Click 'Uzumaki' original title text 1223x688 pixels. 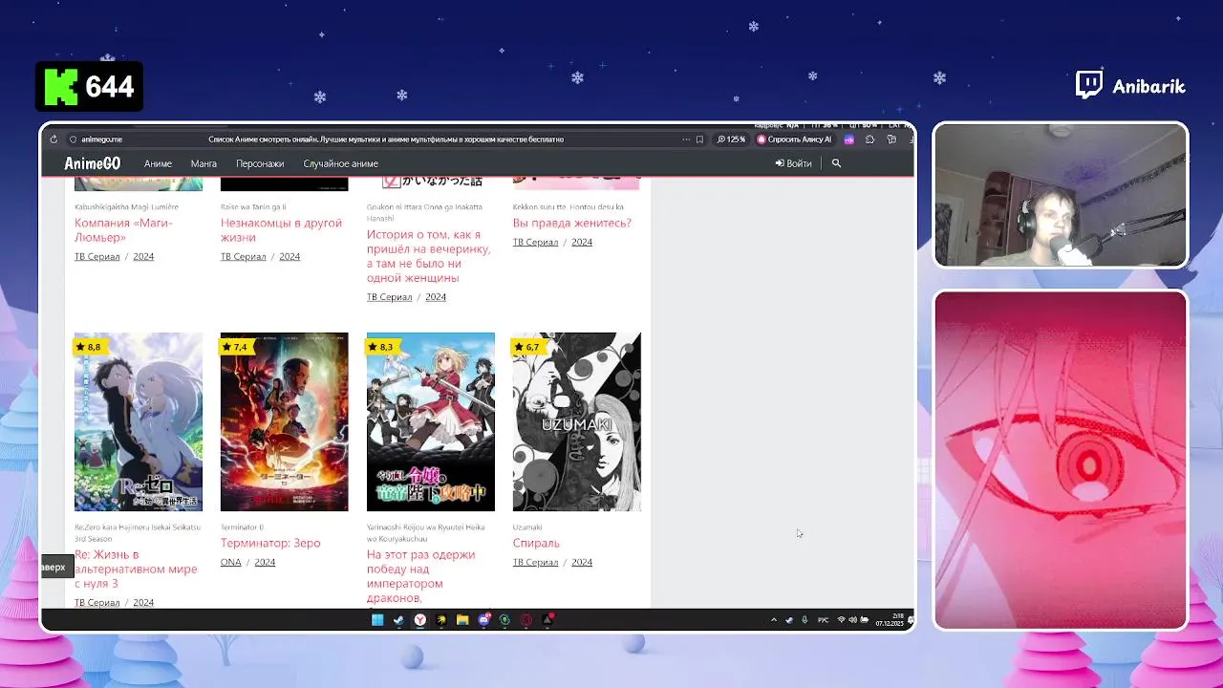(527, 527)
